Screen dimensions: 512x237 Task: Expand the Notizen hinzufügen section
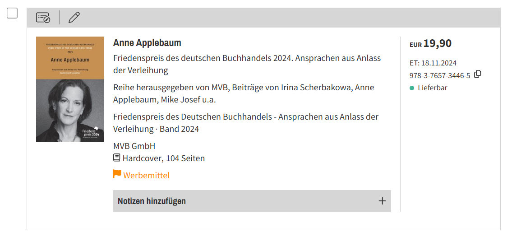pyautogui.click(x=252, y=201)
